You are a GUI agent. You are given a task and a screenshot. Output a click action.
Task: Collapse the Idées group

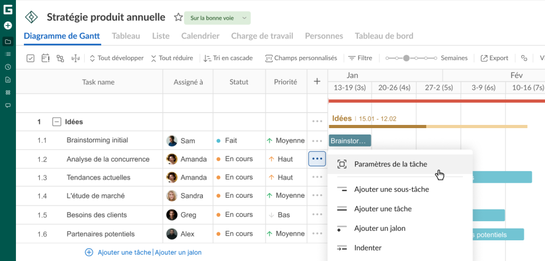[56, 122]
